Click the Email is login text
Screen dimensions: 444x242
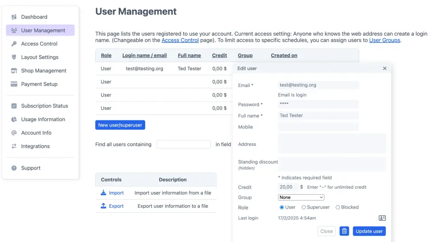tap(292, 95)
